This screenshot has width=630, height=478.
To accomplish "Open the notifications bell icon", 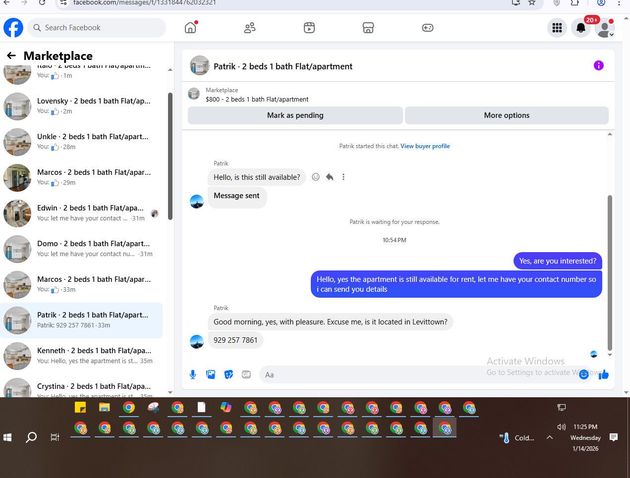I will tap(581, 28).
